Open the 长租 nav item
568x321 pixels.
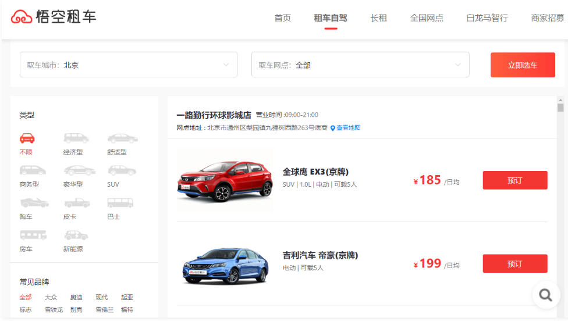(x=378, y=17)
